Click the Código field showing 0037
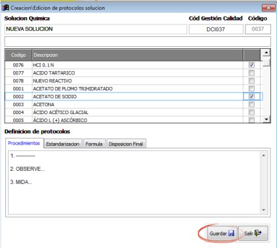277x248 pixels. click(258, 29)
